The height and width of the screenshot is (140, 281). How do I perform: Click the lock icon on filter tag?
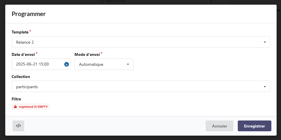pyautogui.click(x=15, y=107)
